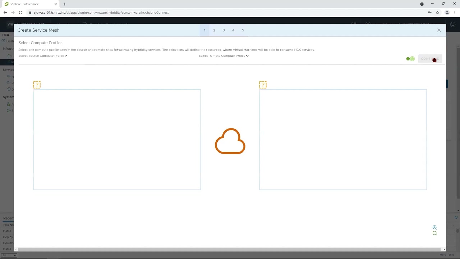Click the browser page refresh icon
This screenshot has height=259, width=460.
click(x=20, y=12)
